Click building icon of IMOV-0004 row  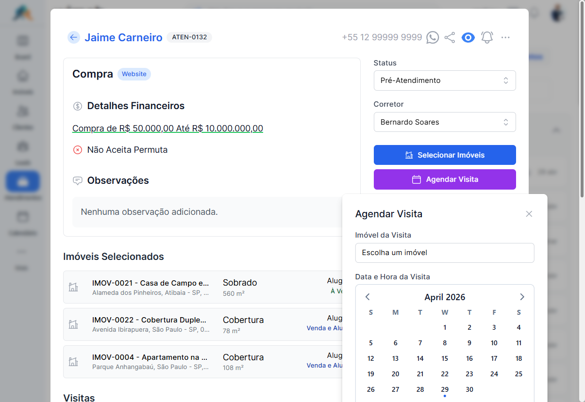point(73,362)
